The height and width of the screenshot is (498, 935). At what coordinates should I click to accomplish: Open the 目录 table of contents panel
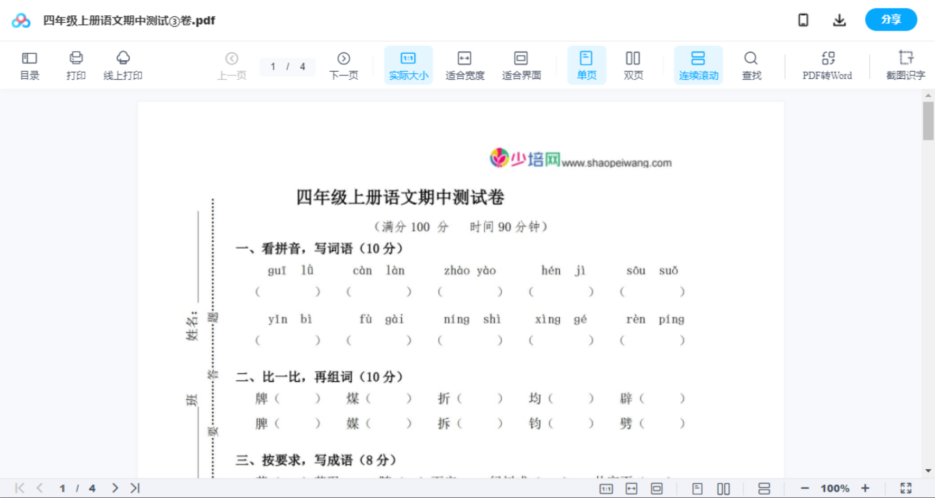tap(29, 65)
